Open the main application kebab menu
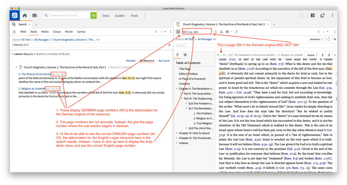Screen dimensions: 347x185 [332, 16]
